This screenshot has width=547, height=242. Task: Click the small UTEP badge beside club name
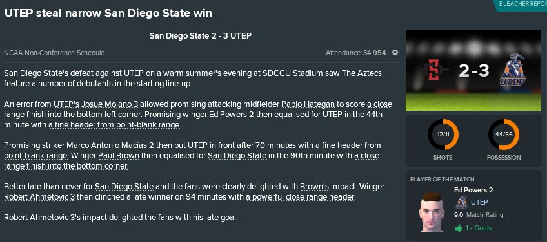pos(461,202)
